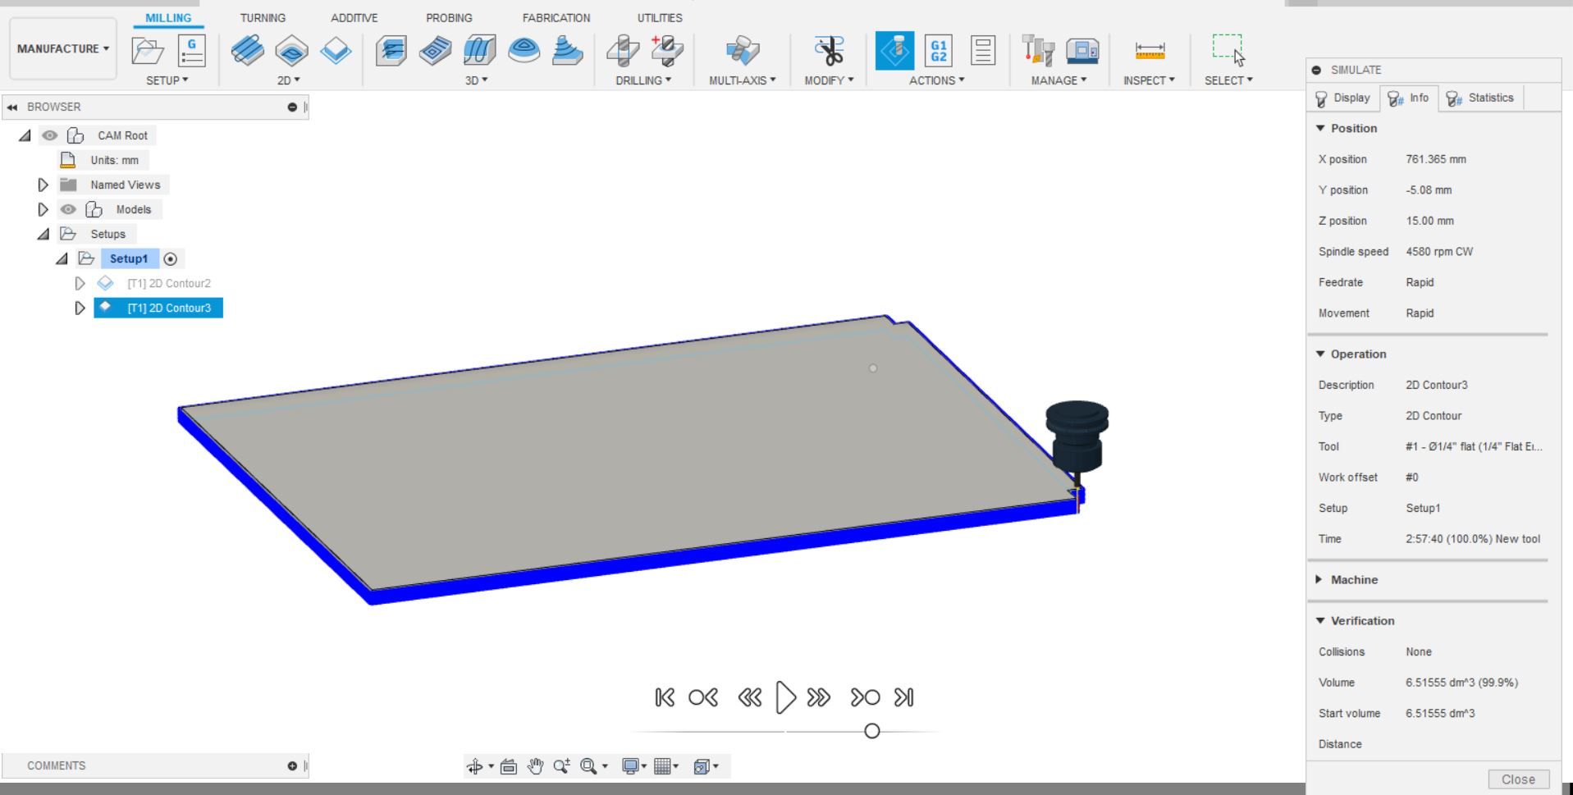Open Display Settings monitor icon
The height and width of the screenshot is (795, 1573).
pyautogui.click(x=630, y=766)
